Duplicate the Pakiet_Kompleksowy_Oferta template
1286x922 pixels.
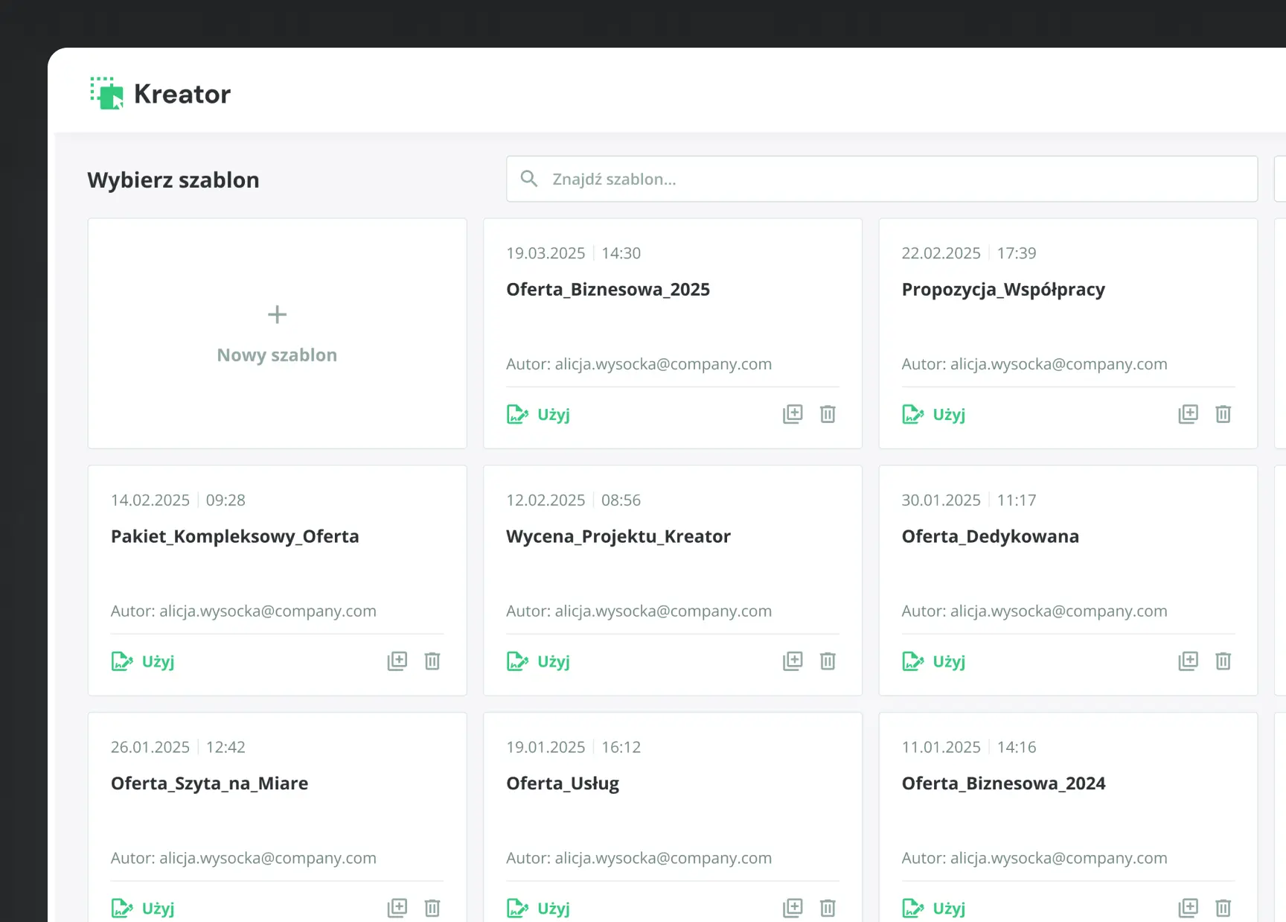pos(397,661)
